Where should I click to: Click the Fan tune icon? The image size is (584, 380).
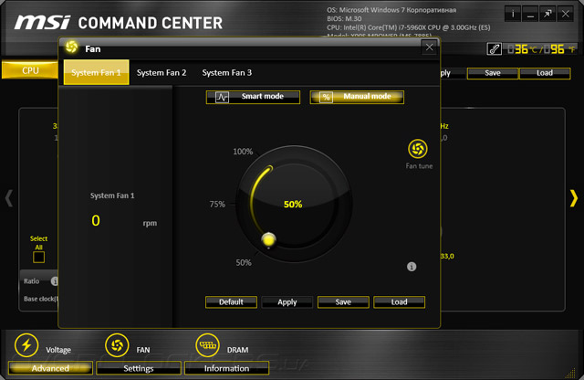[418, 149]
